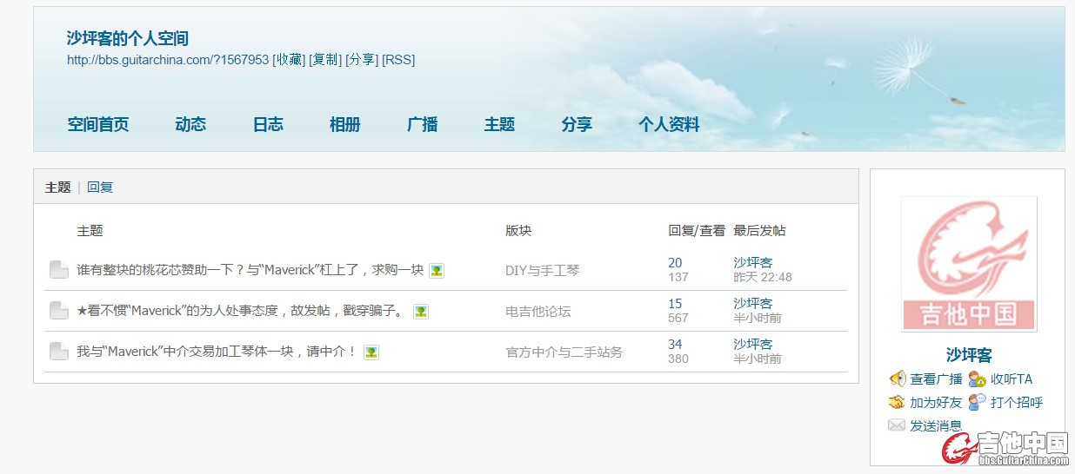Click the [RSS] link in the header
1075x474 pixels.
point(398,60)
